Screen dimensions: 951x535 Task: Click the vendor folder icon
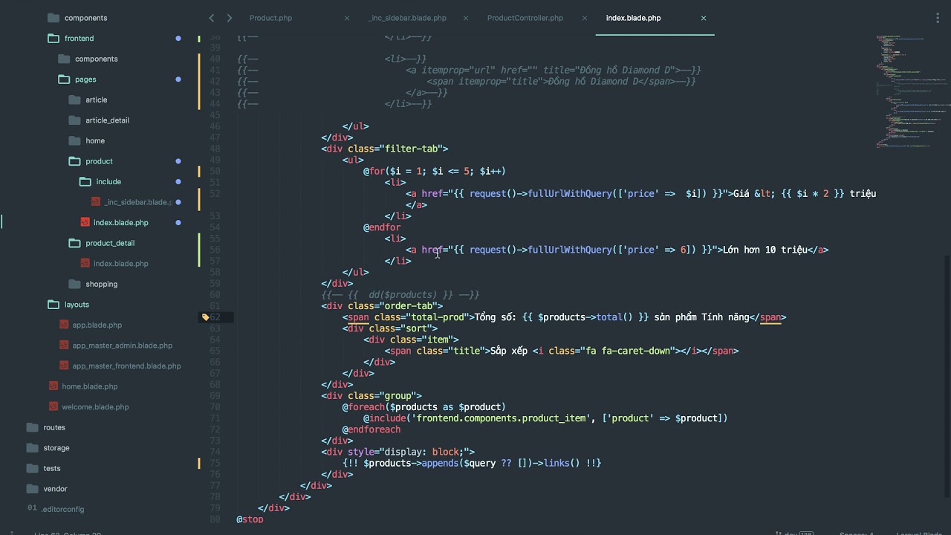(33, 488)
